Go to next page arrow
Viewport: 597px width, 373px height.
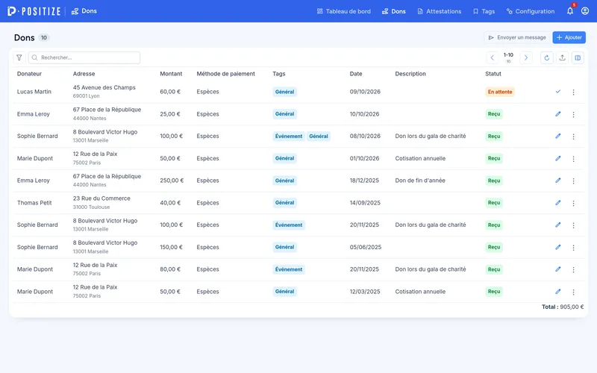(x=526, y=57)
